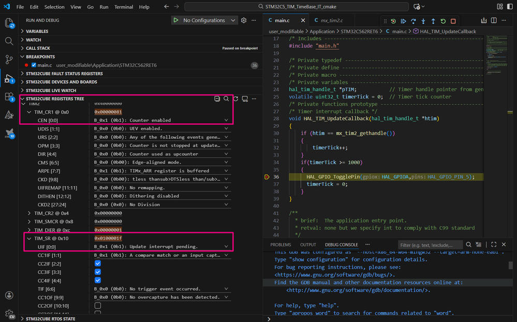517x322 pixels.
Task: Open the UIF [0:0] value dropdown
Action: 161,246
